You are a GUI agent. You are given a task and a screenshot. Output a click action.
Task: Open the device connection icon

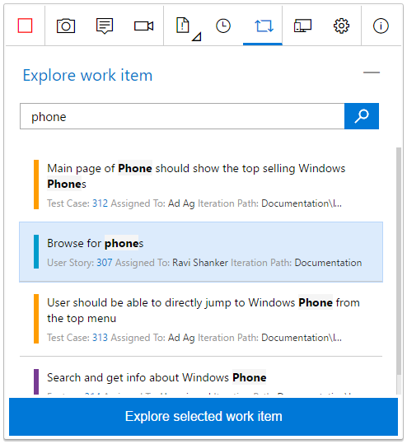coord(302,26)
